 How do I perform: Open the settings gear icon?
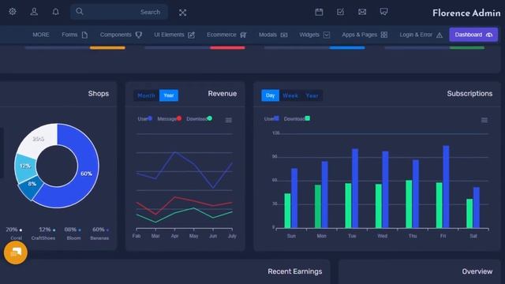[13, 12]
